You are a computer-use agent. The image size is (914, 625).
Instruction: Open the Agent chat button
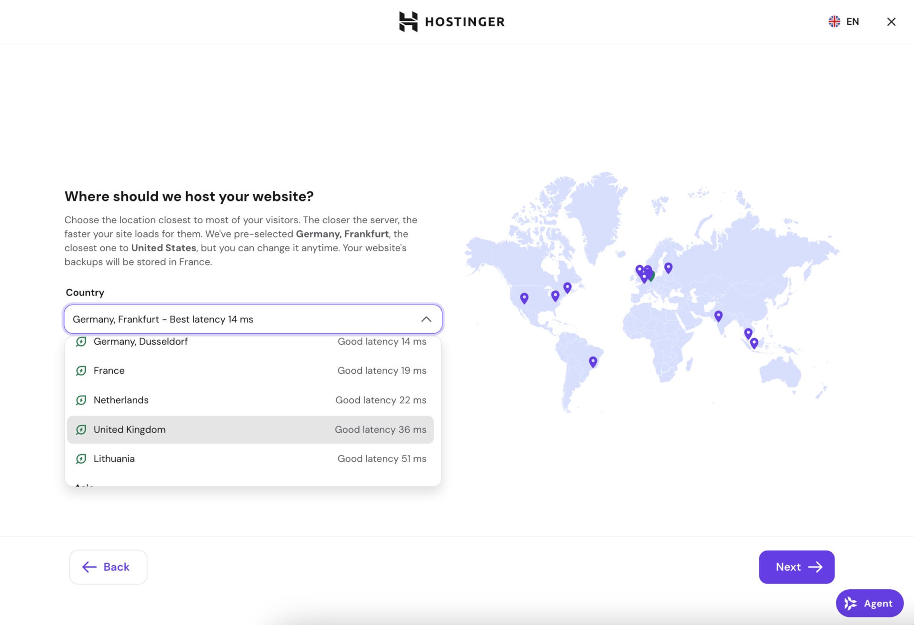869,603
